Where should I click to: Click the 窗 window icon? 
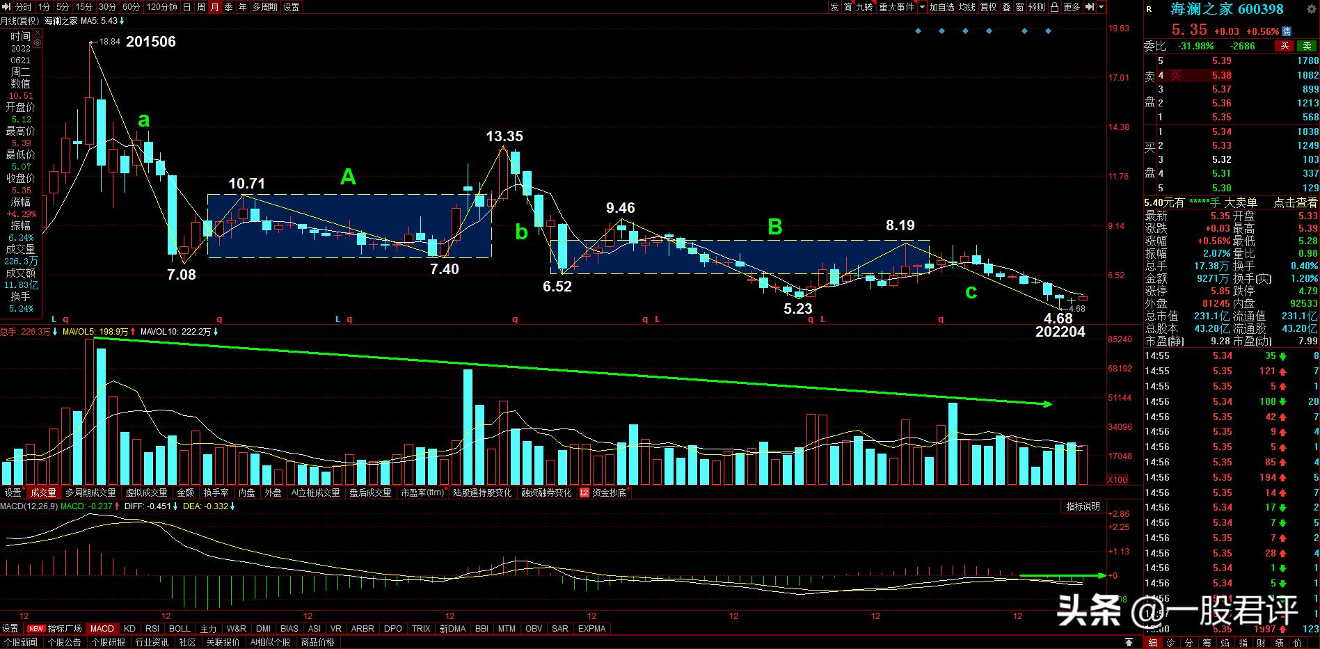(x=1020, y=7)
